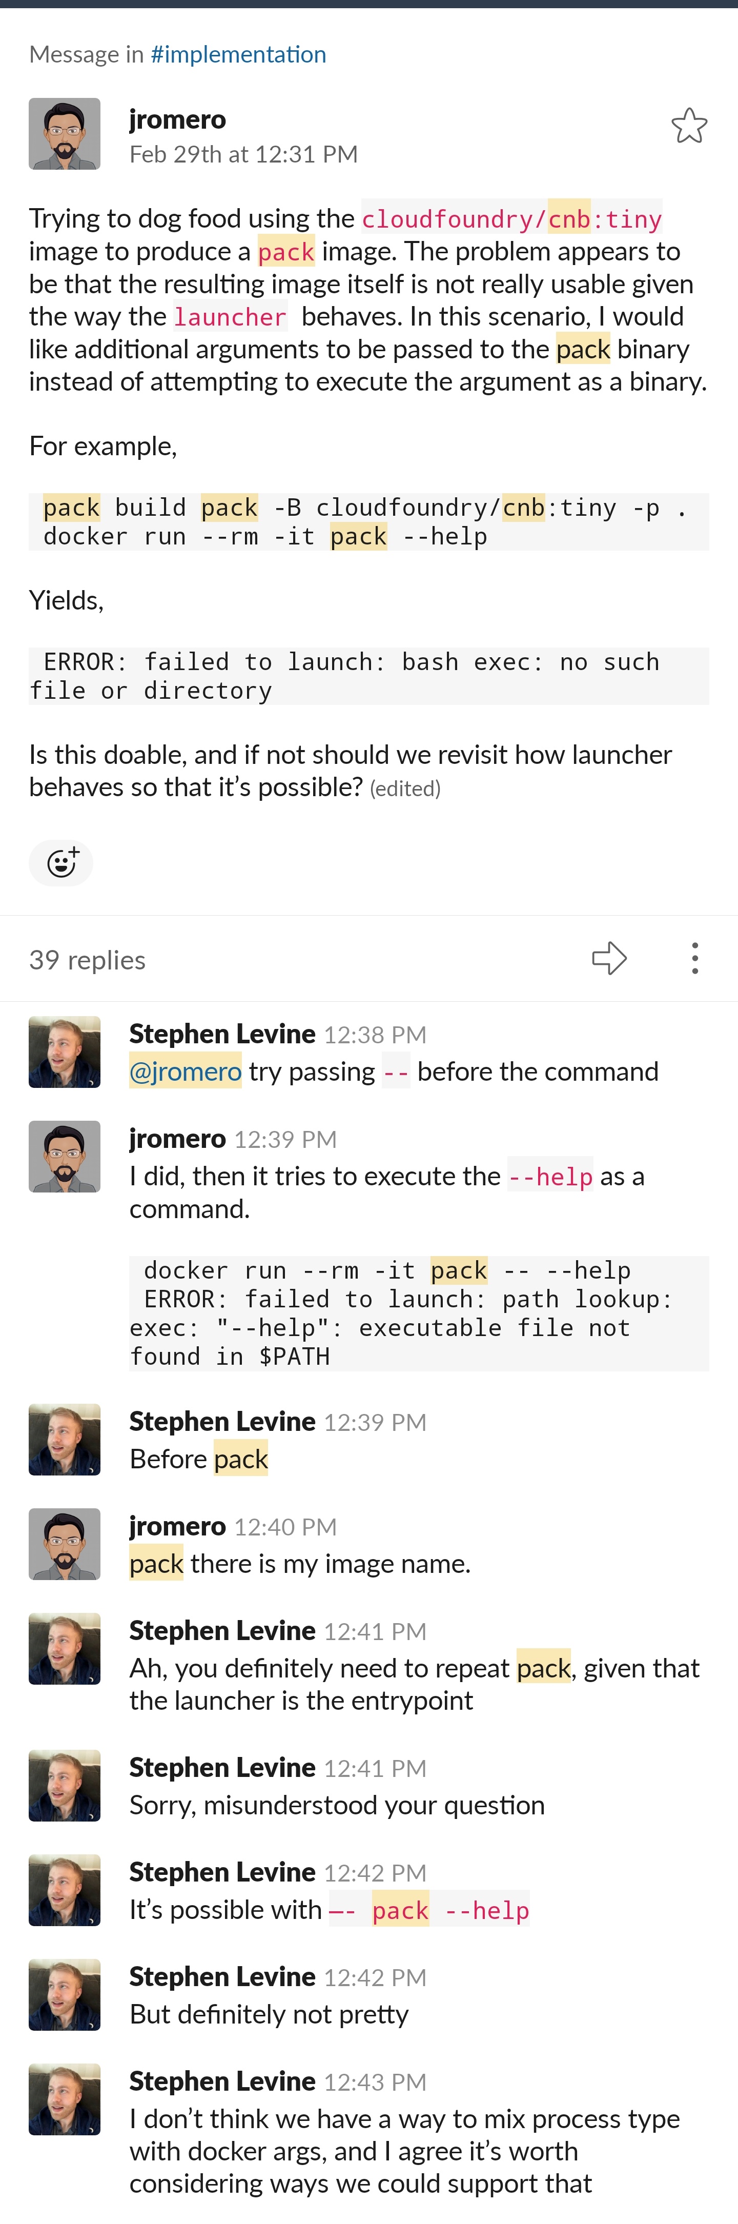Click jromero's avatar on the 12:40 PM reply

pyautogui.click(x=65, y=1544)
